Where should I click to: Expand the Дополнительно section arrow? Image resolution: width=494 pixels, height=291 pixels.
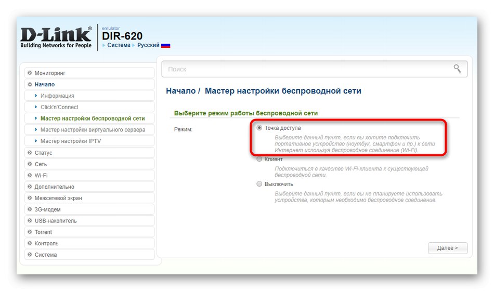pyautogui.click(x=30, y=187)
